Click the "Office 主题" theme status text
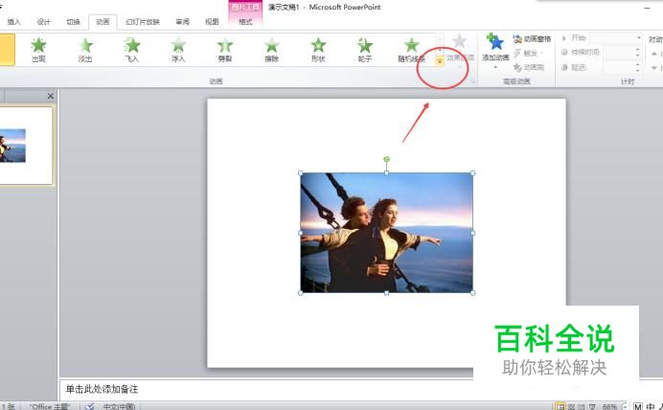The width and height of the screenshot is (663, 410). pos(50,406)
